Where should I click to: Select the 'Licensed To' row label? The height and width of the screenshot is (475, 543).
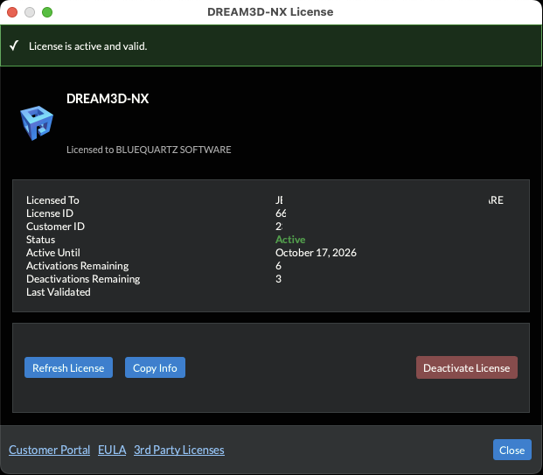(52, 200)
